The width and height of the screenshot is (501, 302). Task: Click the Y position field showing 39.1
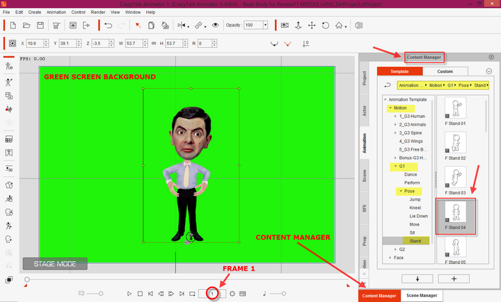click(67, 43)
